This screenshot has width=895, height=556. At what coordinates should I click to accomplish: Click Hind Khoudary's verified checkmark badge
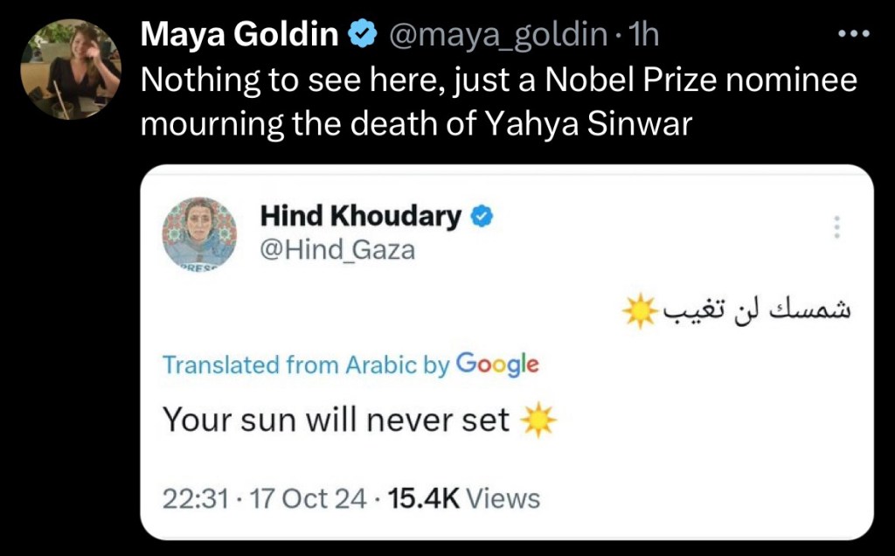click(482, 216)
